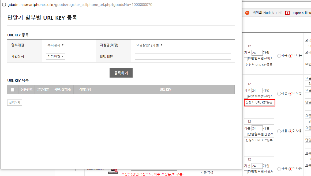This screenshot has height=176, width=311.
Task: Click the red-outlined 신청서 URL KEY등록 button
Action: [259, 103]
